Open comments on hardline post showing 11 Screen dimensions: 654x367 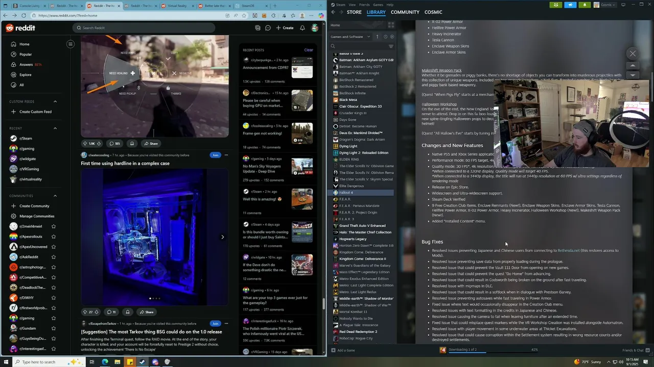coord(111,312)
